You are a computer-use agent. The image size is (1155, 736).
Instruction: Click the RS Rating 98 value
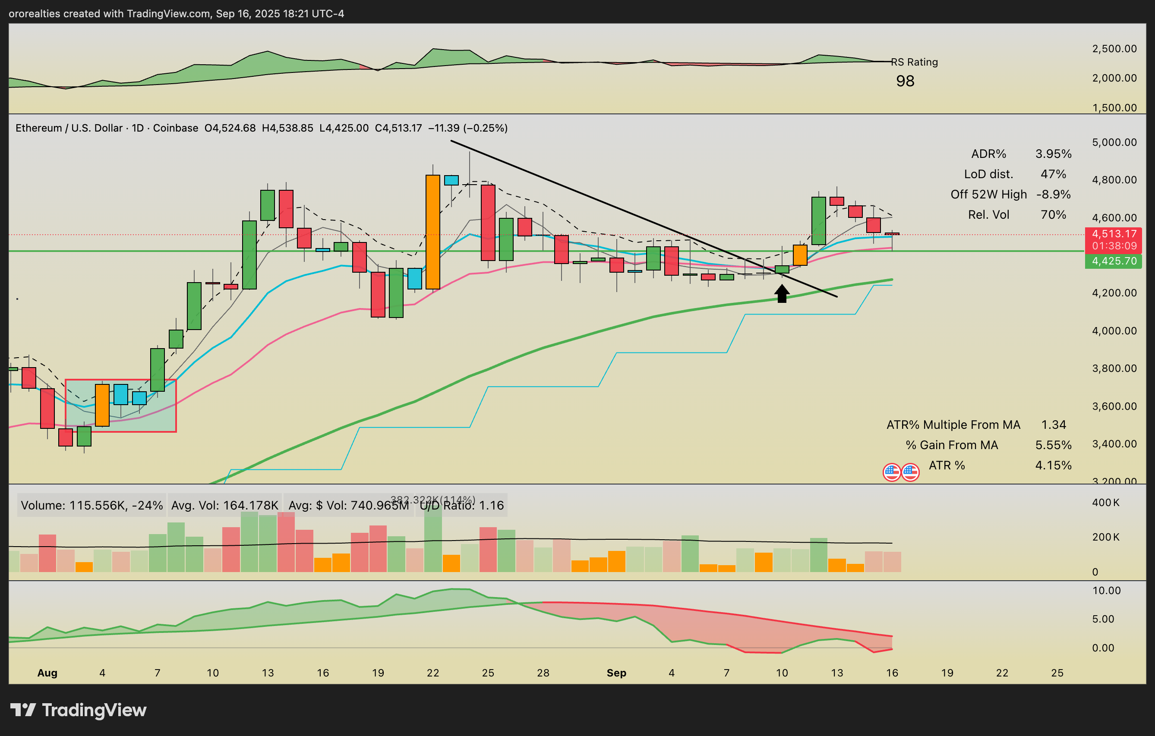click(x=905, y=81)
